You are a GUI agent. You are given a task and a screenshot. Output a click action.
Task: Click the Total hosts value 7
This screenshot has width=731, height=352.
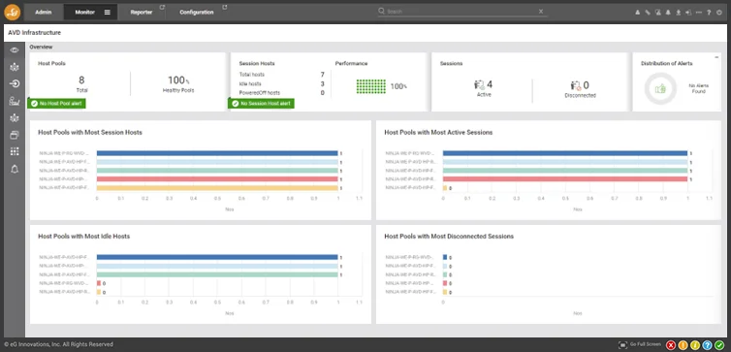click(x=322, y=75)
